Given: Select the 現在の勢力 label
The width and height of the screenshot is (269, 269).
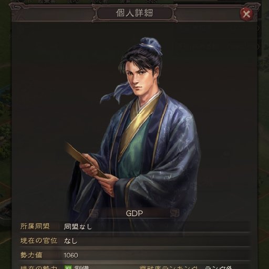Looking at the screenshot, I should pos(39,267).
